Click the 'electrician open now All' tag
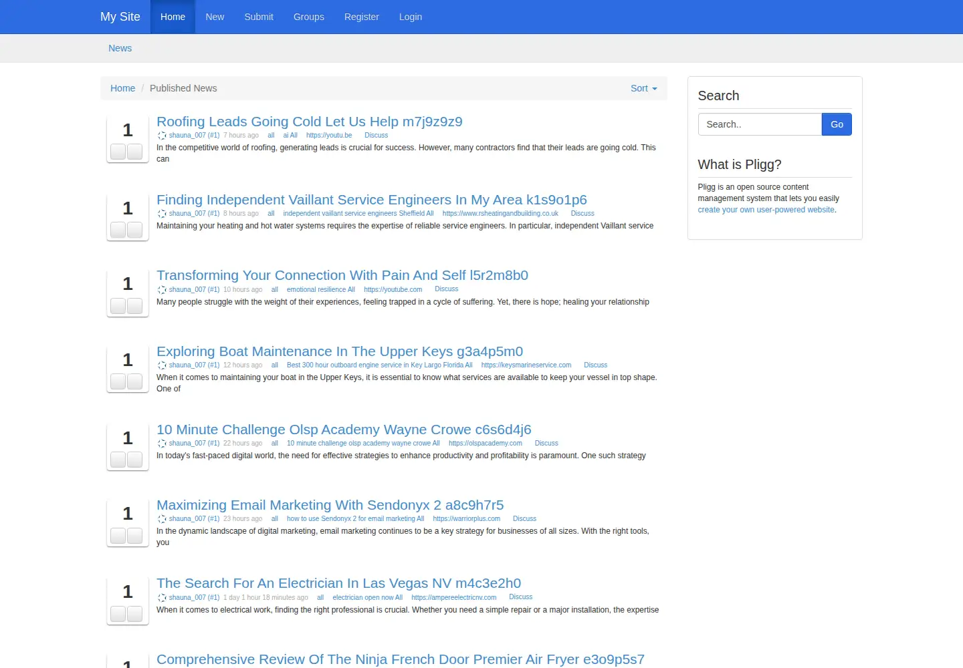The height and width of the screenshot is (668, 963). (x=368, y=598)
